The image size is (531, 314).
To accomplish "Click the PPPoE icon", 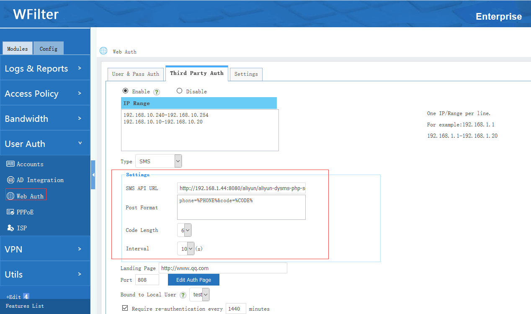I will (10, 212).
